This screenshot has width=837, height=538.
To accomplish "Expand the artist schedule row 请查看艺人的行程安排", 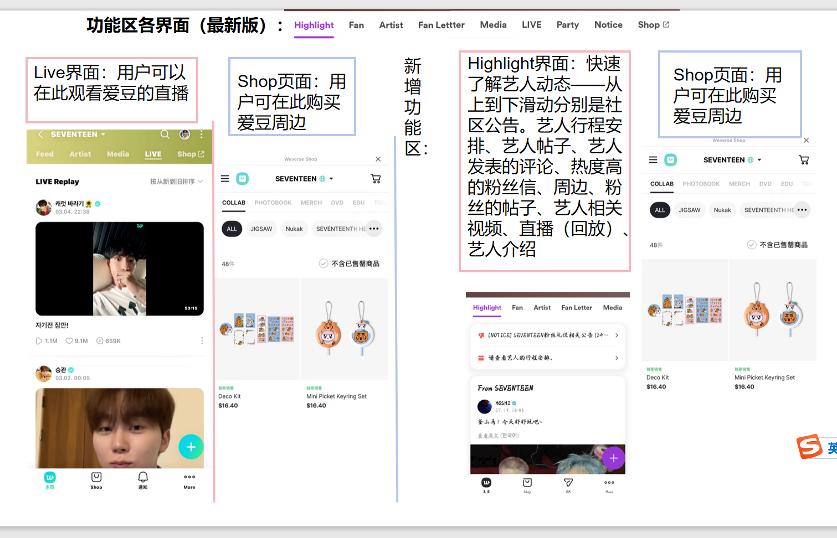I will pos(548,358).
